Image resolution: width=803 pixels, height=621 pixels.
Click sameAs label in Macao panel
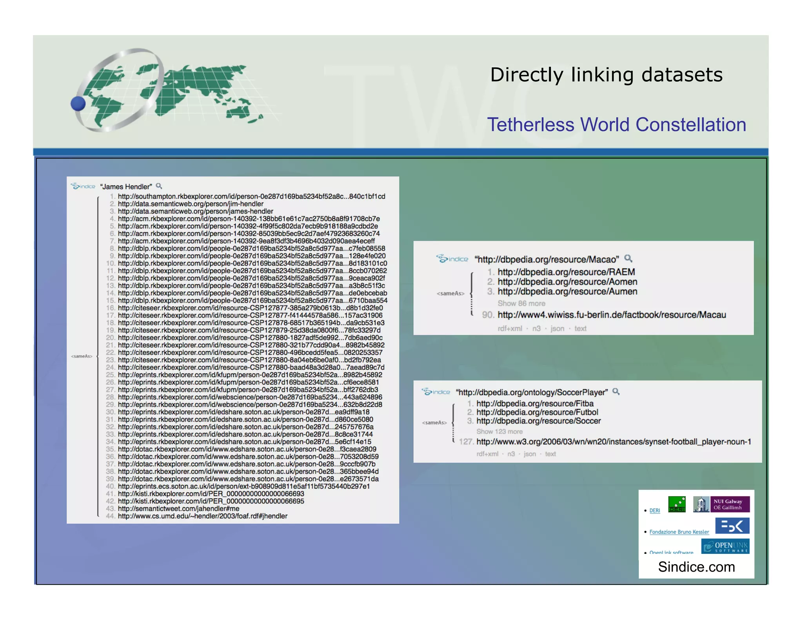[451, 293]
